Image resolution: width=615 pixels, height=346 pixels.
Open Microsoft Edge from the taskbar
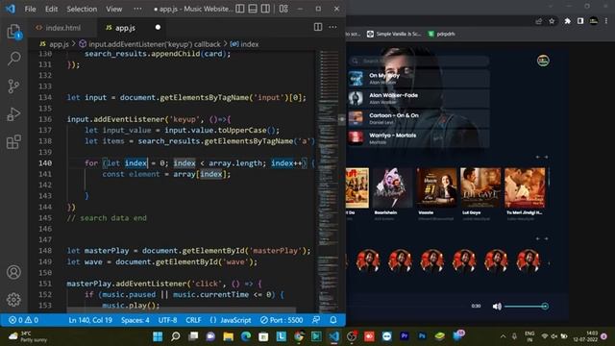point(246,336)
